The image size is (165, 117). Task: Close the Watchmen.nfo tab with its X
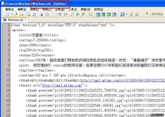[x=26, y=20]
